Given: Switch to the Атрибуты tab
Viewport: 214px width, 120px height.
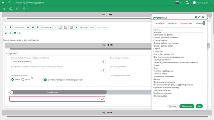Looking at the screenshot, I should (x=160, y=23).
